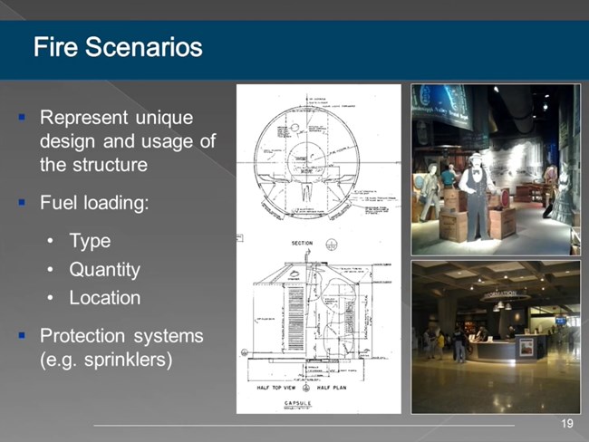
Task: Click the square bullet beside Fuel loading
Action: 22,204
